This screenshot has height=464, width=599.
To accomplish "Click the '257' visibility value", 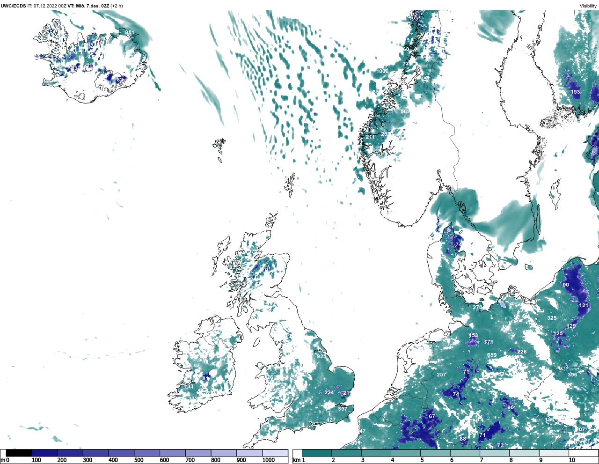I will tap(441, 375).
